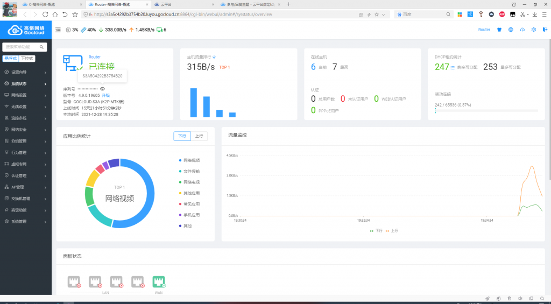
Task: Switch to 参与/回复主题 browser tab
Action: (250, 4)
